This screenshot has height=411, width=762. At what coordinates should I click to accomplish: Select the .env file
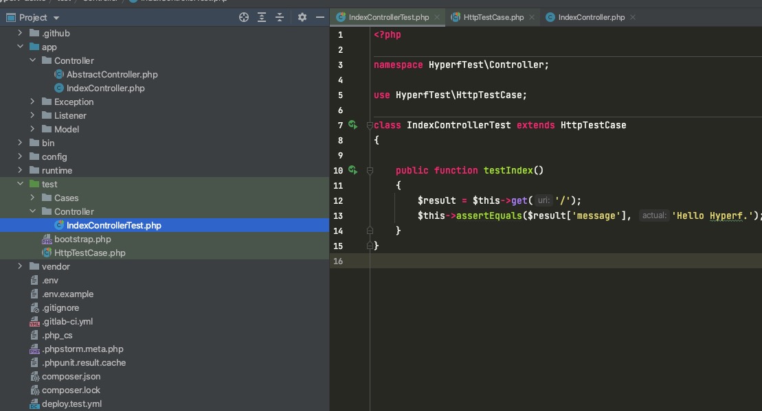(x=49, y=280)
